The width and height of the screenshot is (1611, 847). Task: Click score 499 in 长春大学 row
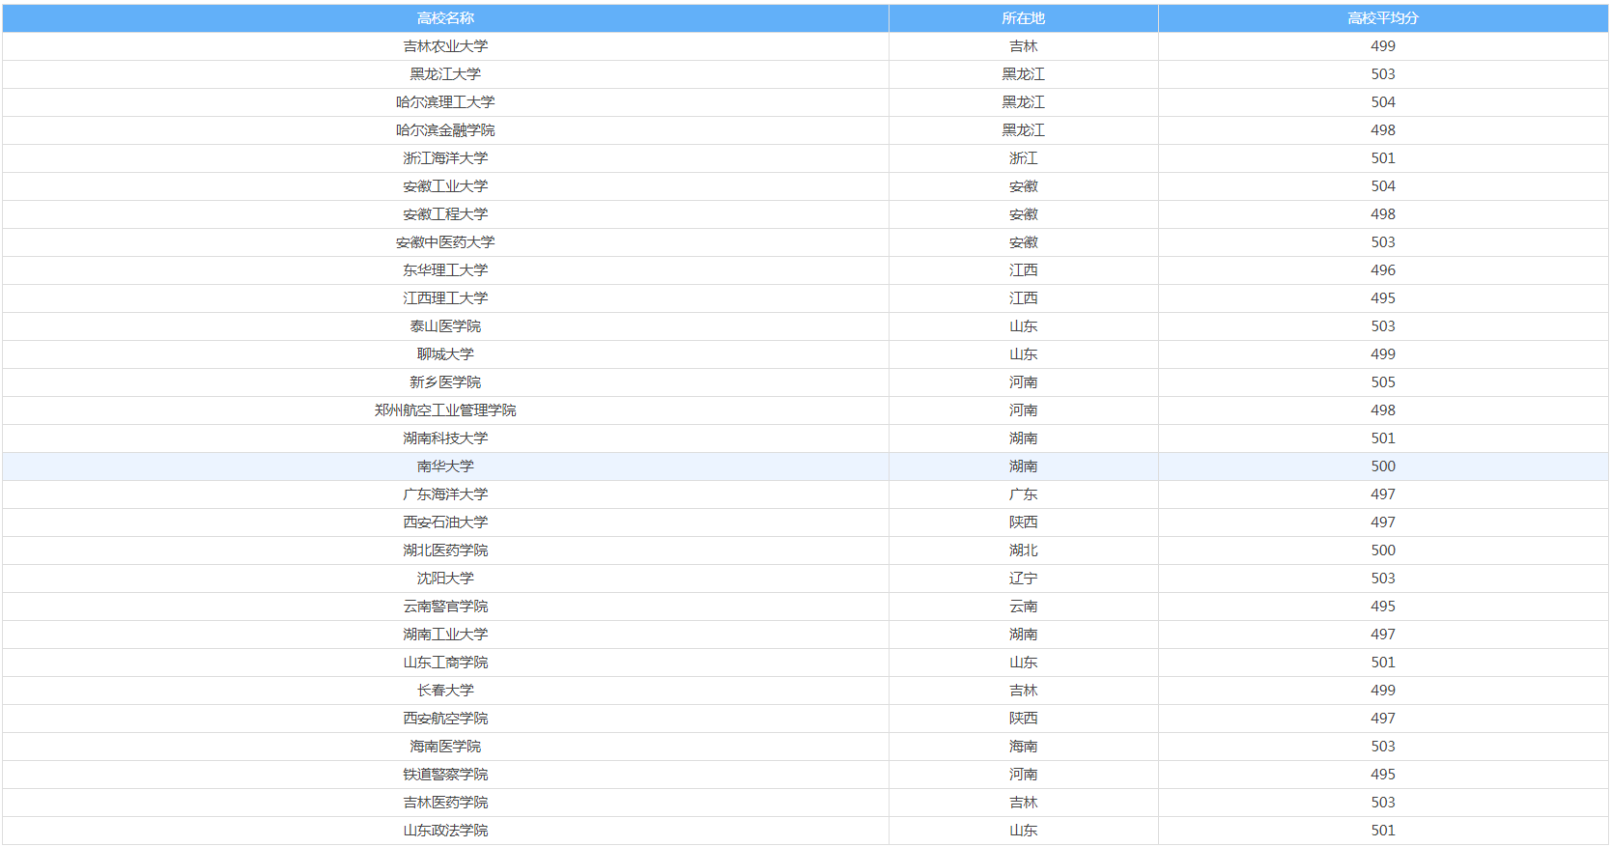[1383, 691]
